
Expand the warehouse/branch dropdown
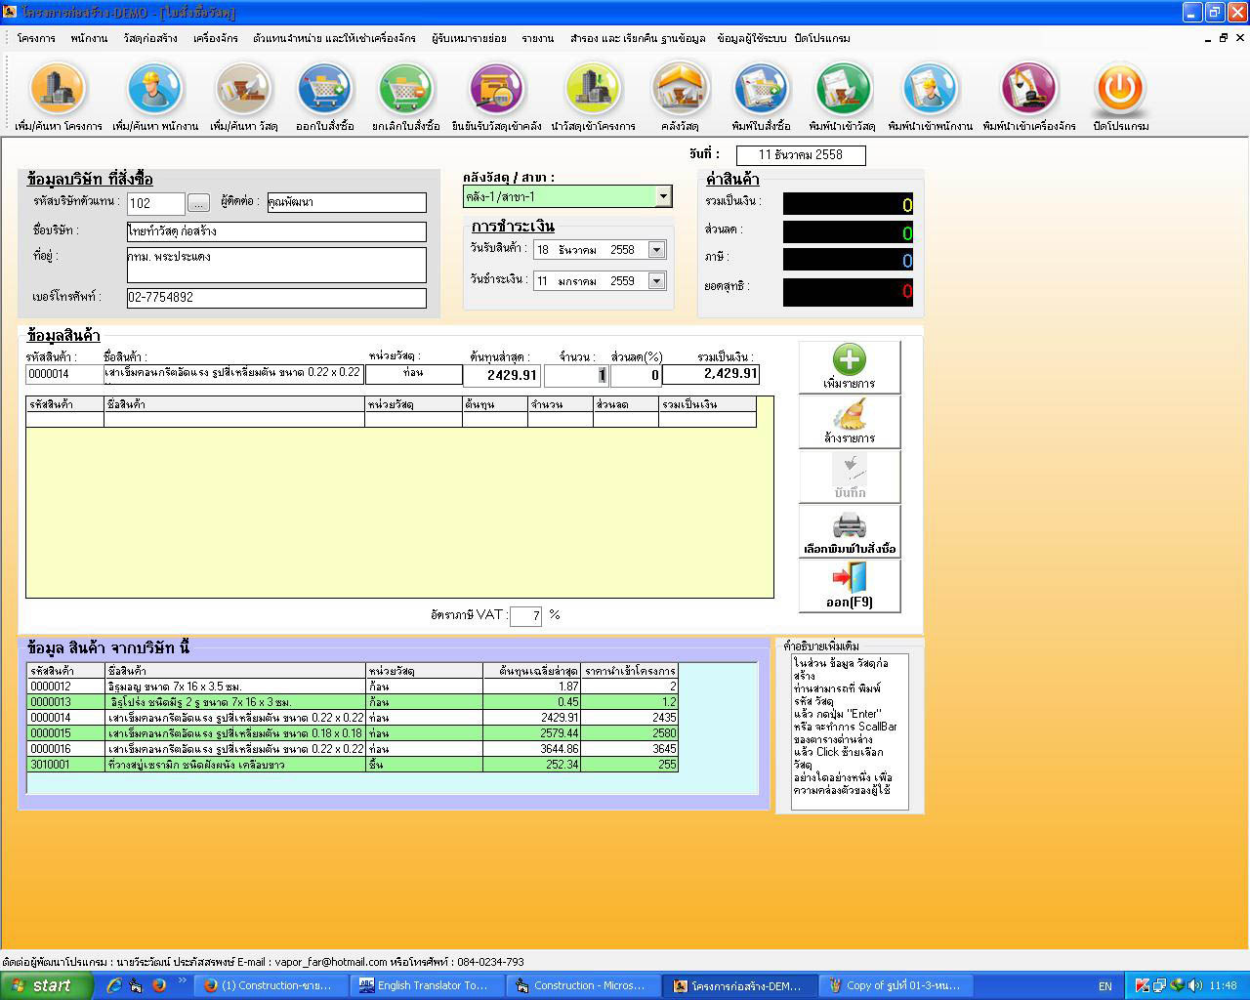tap(663, 196)
